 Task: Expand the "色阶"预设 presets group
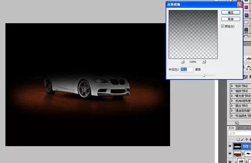point(232,86)
